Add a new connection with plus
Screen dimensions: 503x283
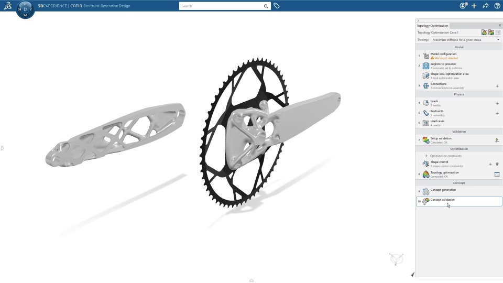[497, 86]
